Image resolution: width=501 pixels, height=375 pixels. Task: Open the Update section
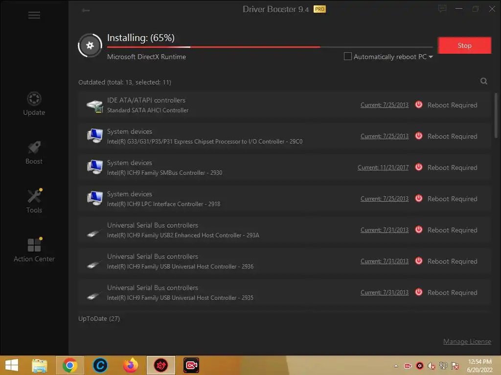click(34, 104)
